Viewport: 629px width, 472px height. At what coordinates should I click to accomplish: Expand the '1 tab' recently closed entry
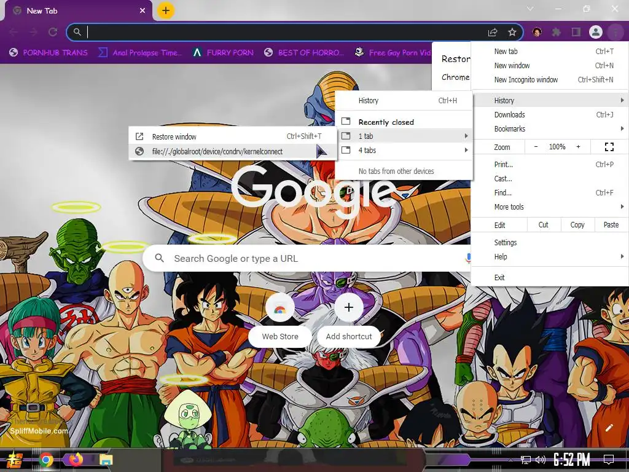pos(404,136)
